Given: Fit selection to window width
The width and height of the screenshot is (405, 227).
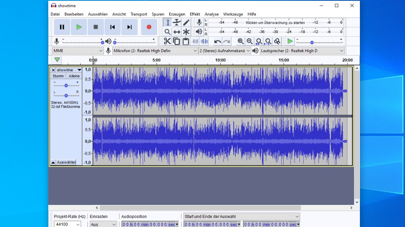Looking at the screenshot, I should coord(259,41).
